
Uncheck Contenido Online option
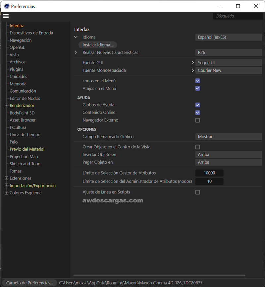(197, 112)
